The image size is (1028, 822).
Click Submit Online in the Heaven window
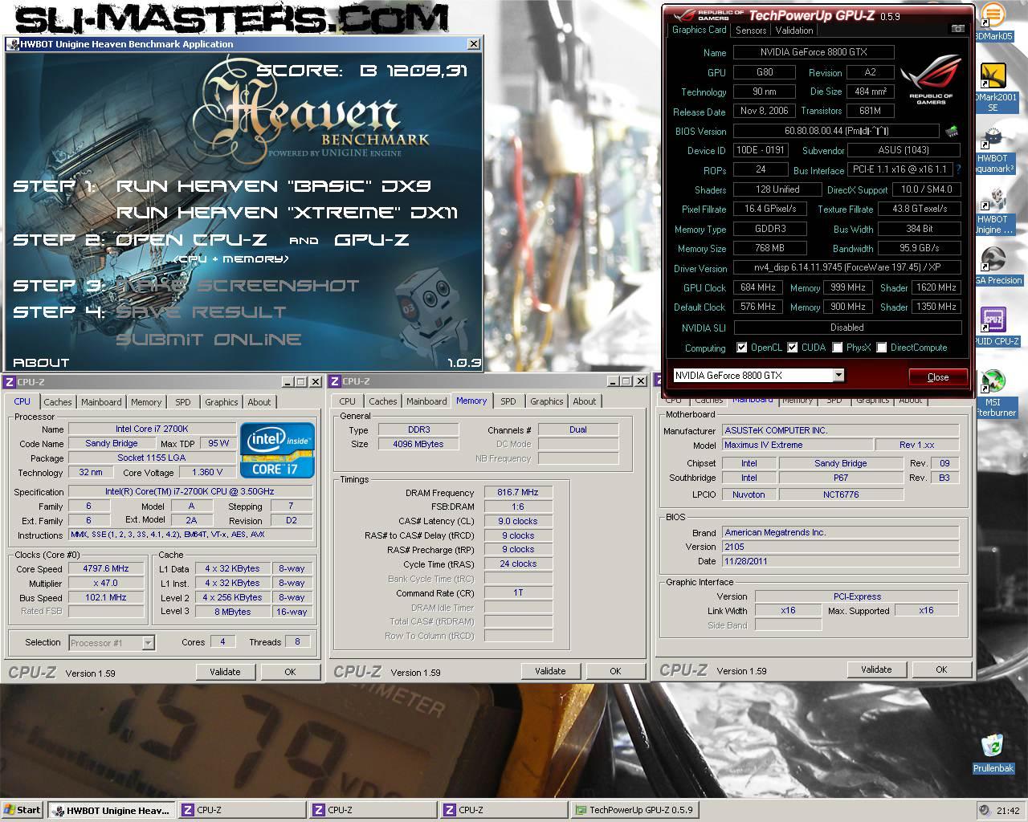pos(209,340)
